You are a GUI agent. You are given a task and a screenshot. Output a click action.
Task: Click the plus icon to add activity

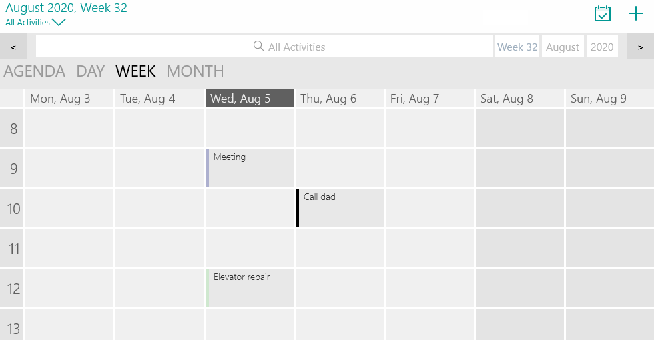[636, 13]
